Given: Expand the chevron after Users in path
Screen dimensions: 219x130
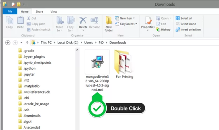Looking at the screenshot, I should [x=96, y=42].
